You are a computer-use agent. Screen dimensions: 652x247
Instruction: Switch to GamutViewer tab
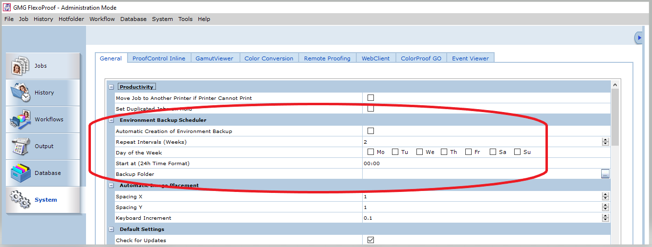[x=215, y=58]
